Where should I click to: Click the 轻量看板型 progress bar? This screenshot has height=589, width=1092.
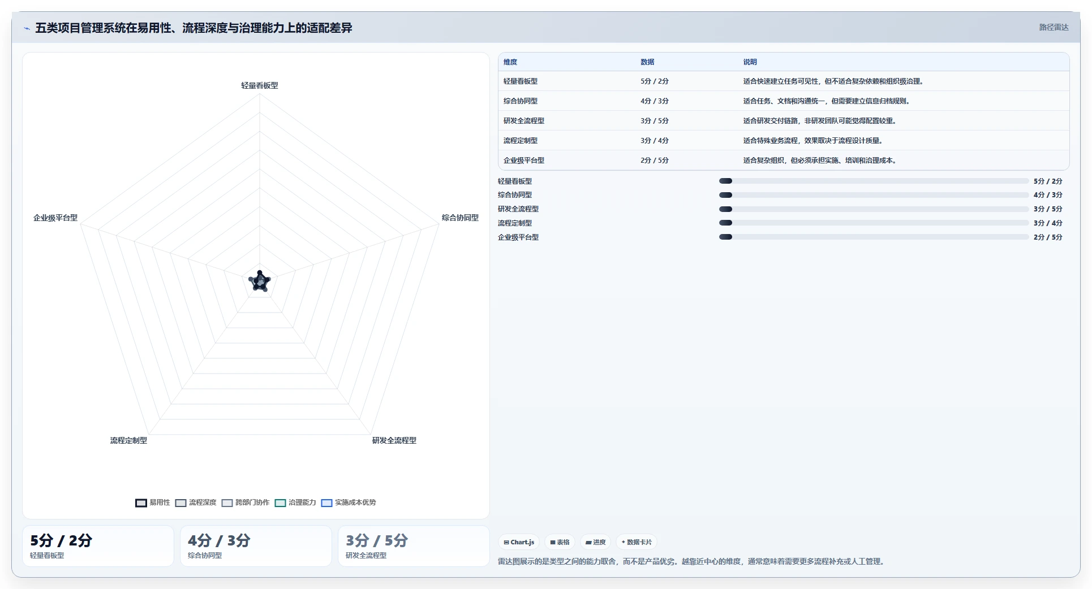coord(874,181)
